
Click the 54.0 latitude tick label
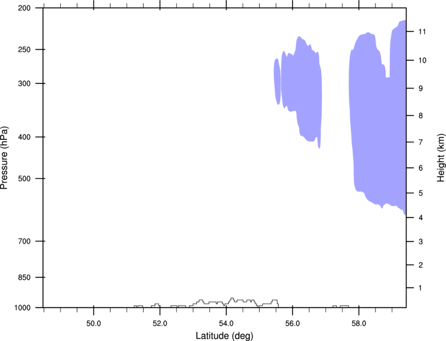(x=226, y=324)
